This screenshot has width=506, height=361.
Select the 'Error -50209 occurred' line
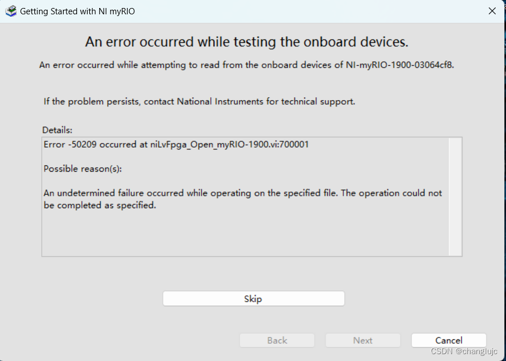pyautogui.click(x=176, y=144)
